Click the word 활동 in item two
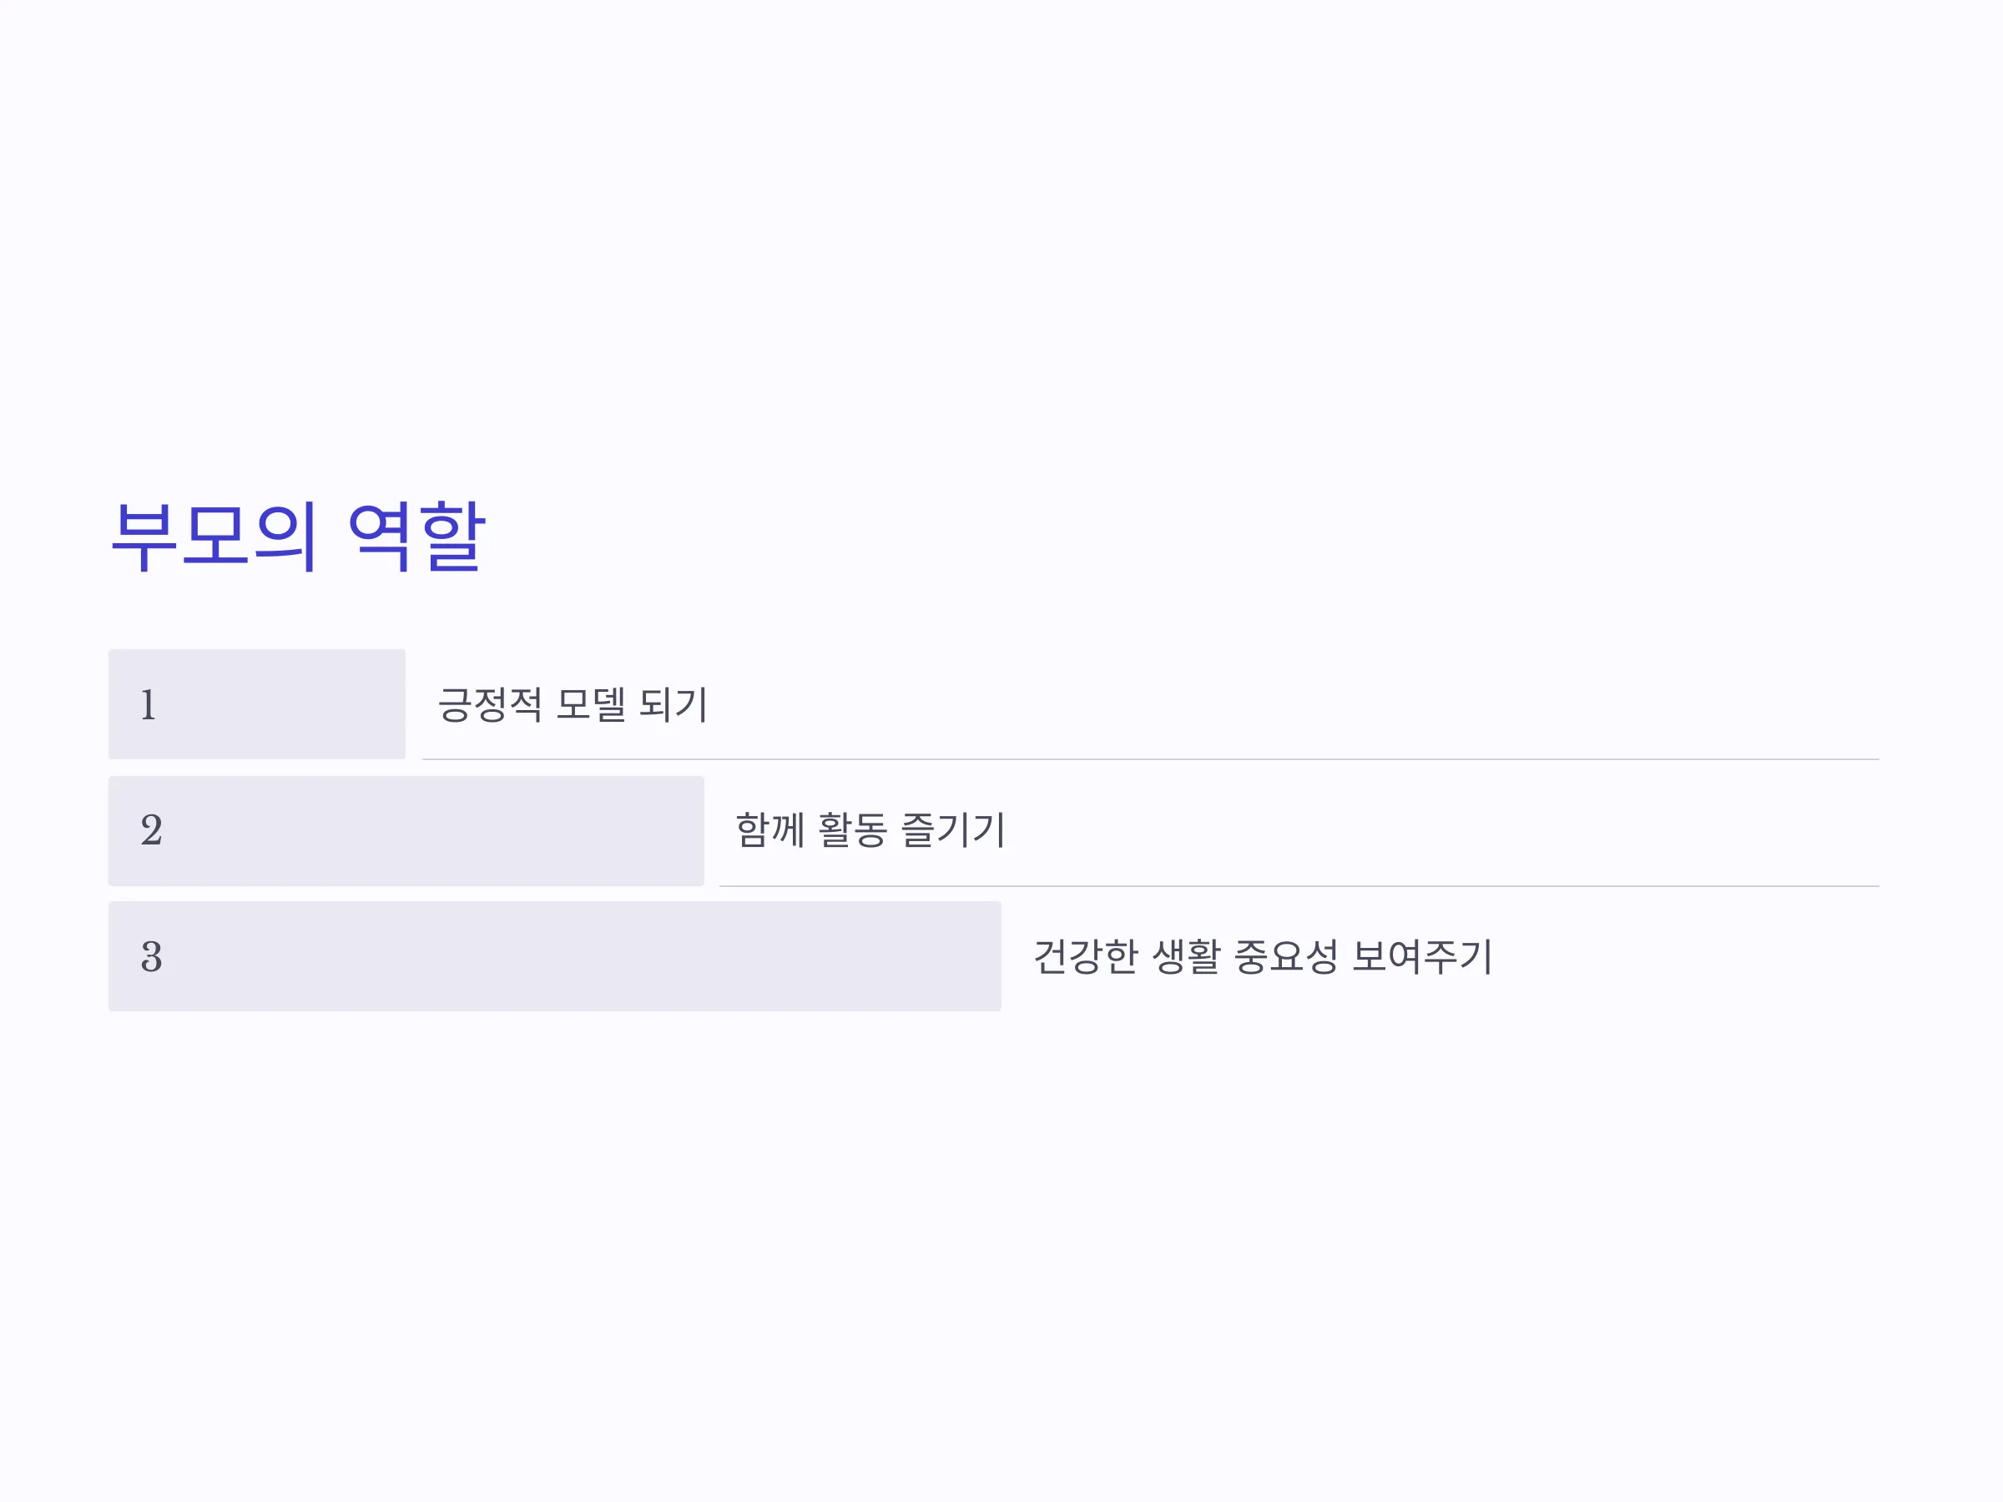This screenshot has height=1502, width=2003. (x=852, y=830)
